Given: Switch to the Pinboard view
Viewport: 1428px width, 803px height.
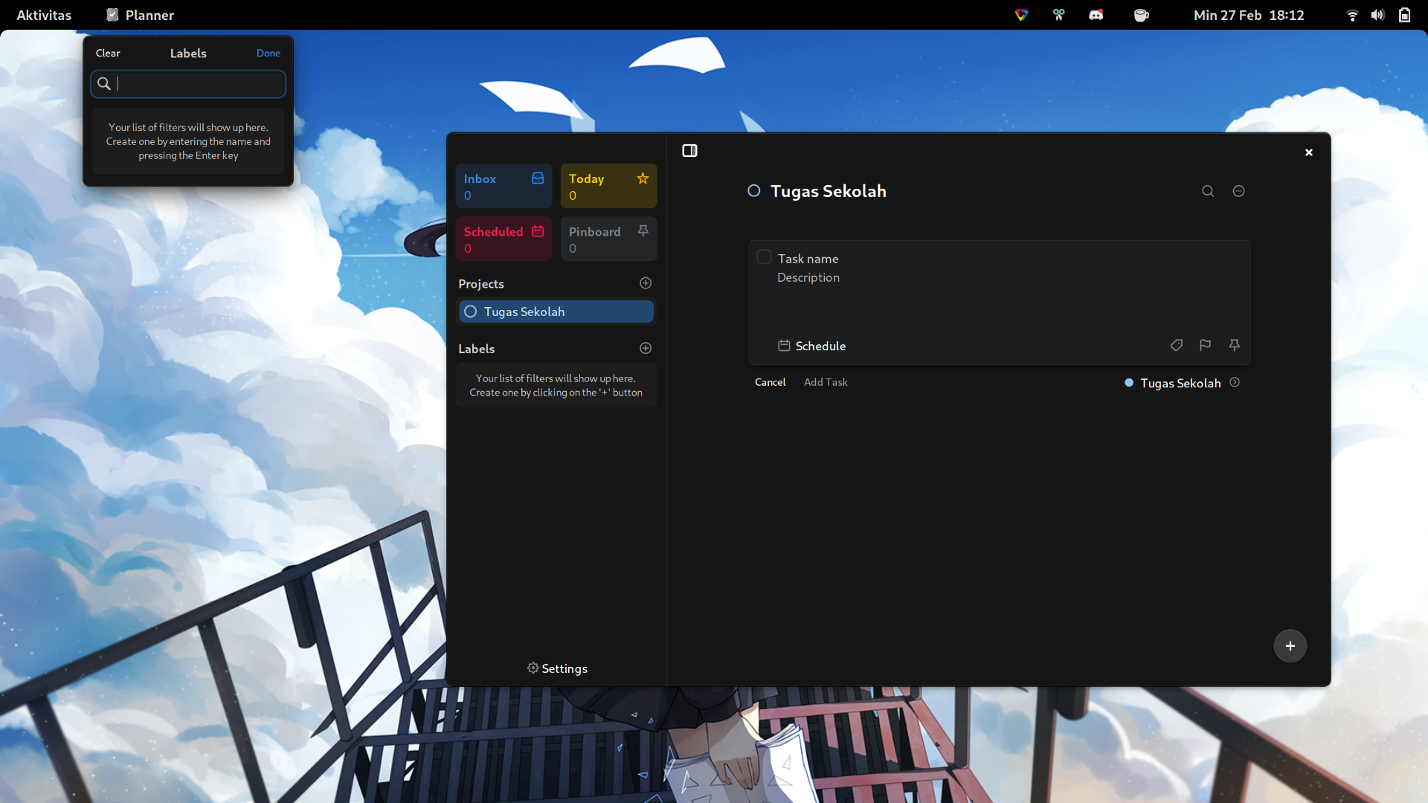Looking at the screenshot, I should point(608,238).
